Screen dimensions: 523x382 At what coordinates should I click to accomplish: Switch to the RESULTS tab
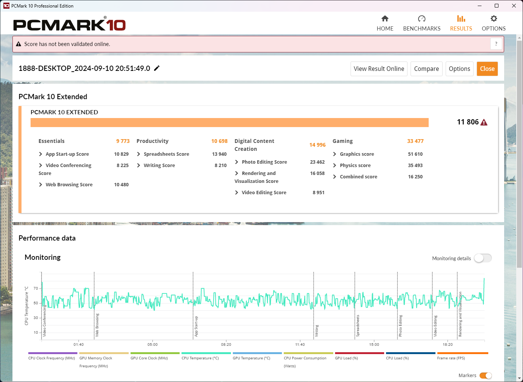461,23
